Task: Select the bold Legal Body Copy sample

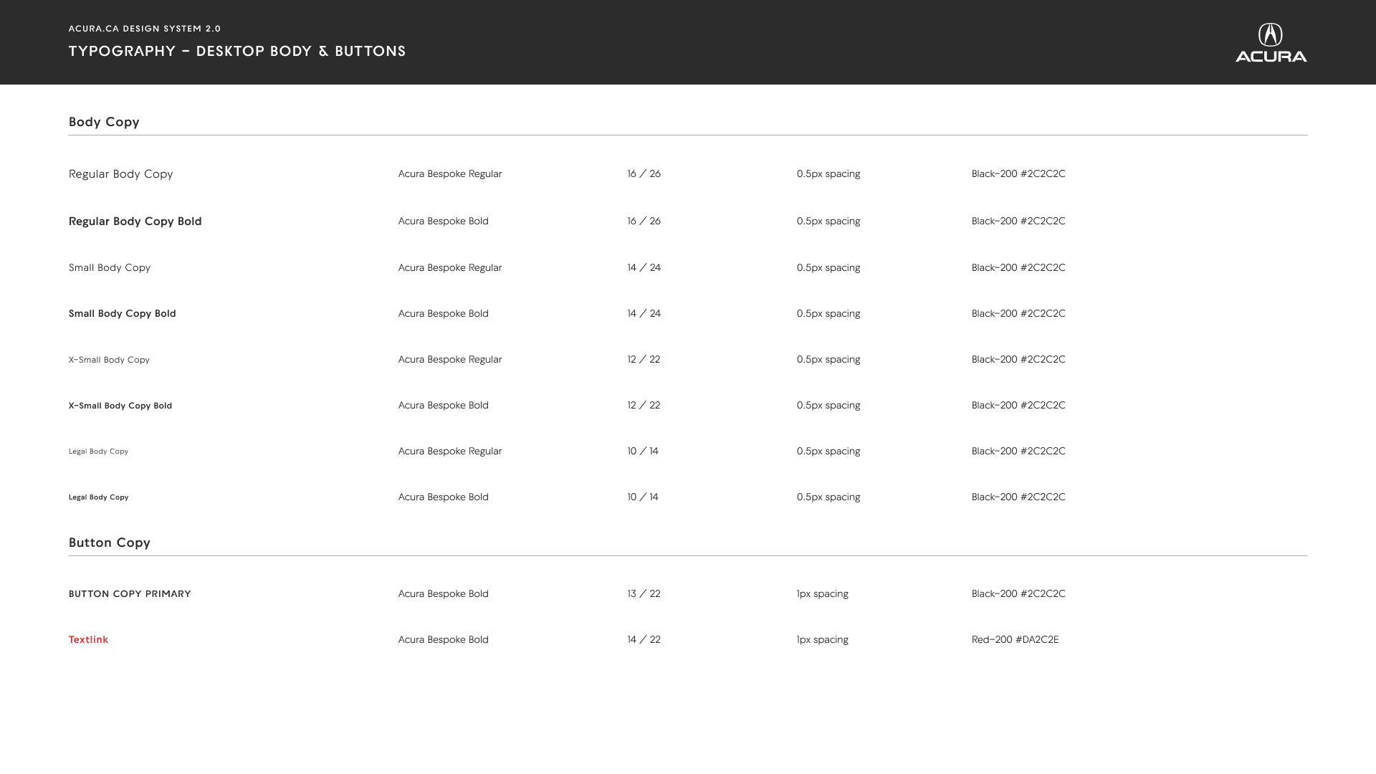Action: tap(98, 497)
